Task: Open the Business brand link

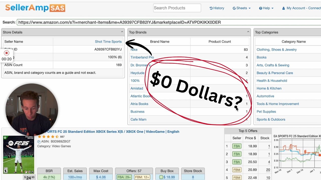Action: coord(137,111)
